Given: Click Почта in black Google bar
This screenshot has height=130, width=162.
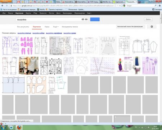Looking at the screenshot, I should tap(51, 13).
